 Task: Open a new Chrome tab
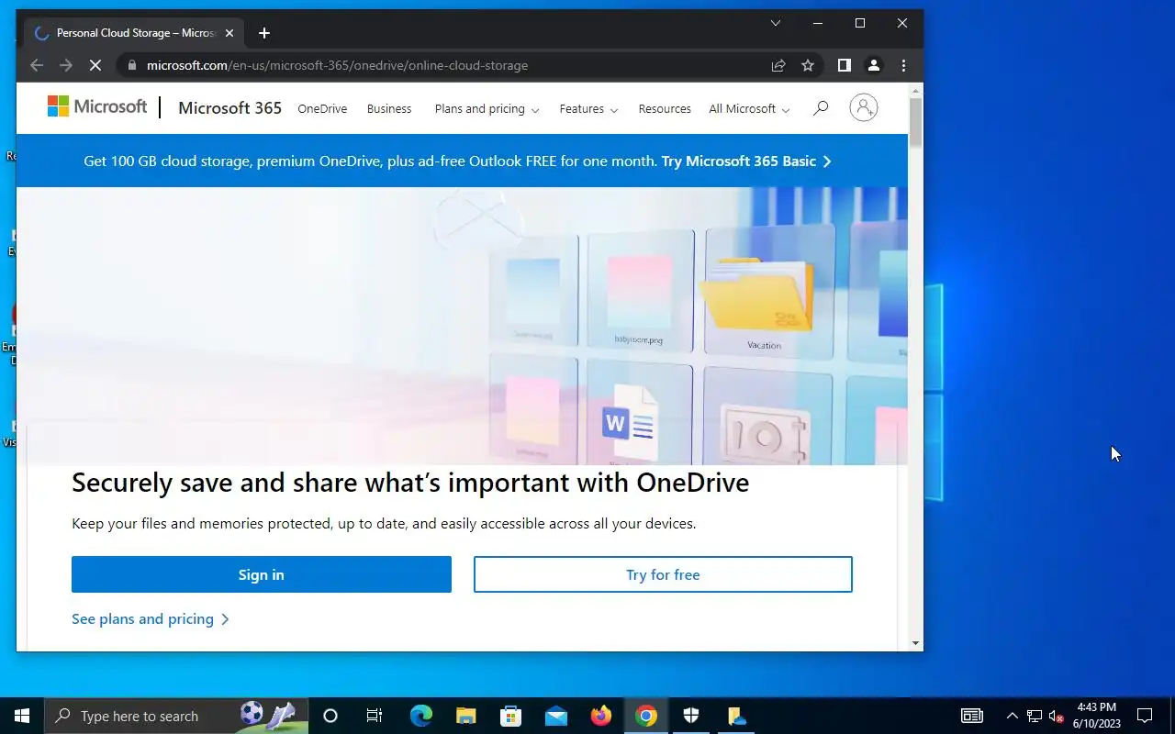pyautogui.click(x=264, y=33)
